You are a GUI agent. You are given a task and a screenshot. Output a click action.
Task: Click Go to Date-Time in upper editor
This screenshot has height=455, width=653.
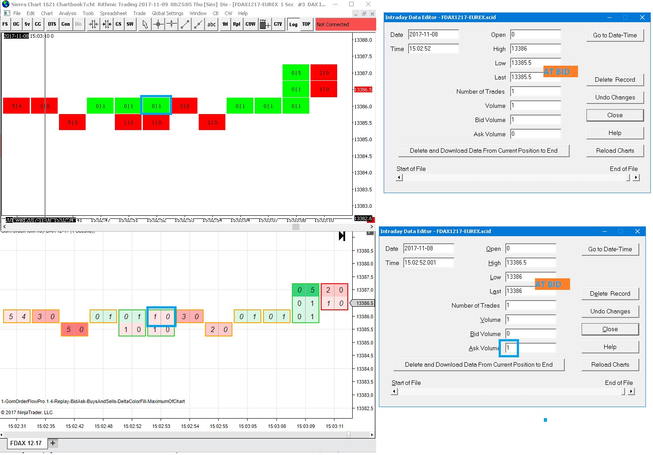[x=615, y=35]
